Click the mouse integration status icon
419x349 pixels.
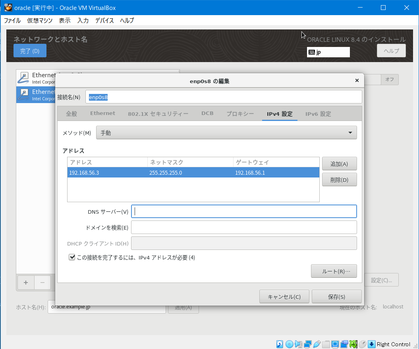pos(362,344)
